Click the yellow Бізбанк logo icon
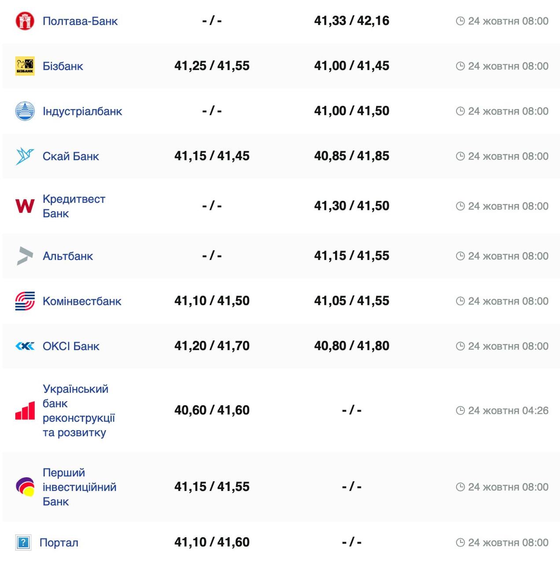This screenshot has height=563, width=560. (25, 66)
